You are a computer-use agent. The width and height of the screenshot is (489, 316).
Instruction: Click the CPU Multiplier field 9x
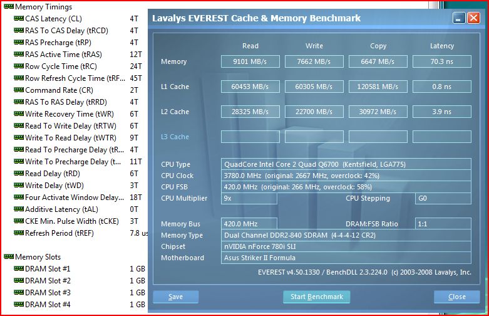[249, 198]
